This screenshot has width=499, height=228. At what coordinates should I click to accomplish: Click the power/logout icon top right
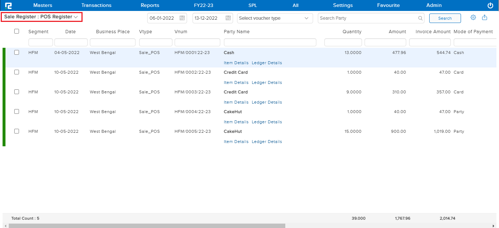[x=490, y=5]
